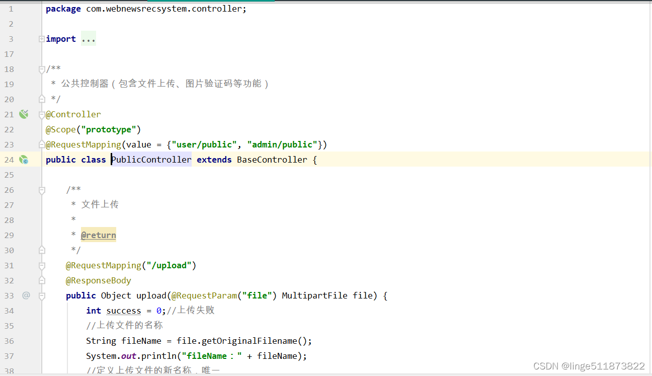Click the @Scope annotation
This screenshot has width=652, height=376.
61,129
